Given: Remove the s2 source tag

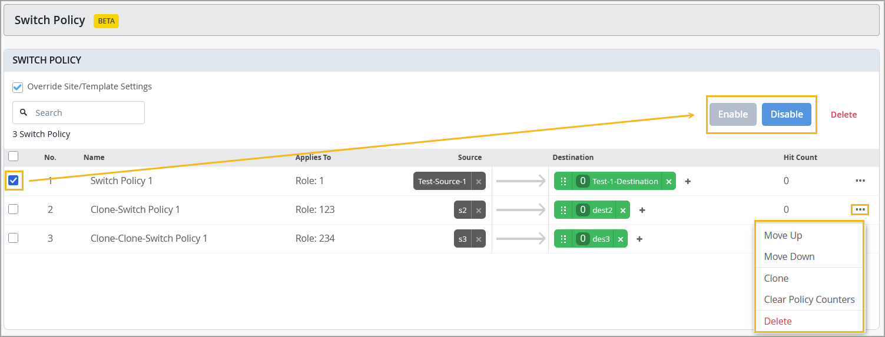Looking at the screenshot, I should [479, 210].
